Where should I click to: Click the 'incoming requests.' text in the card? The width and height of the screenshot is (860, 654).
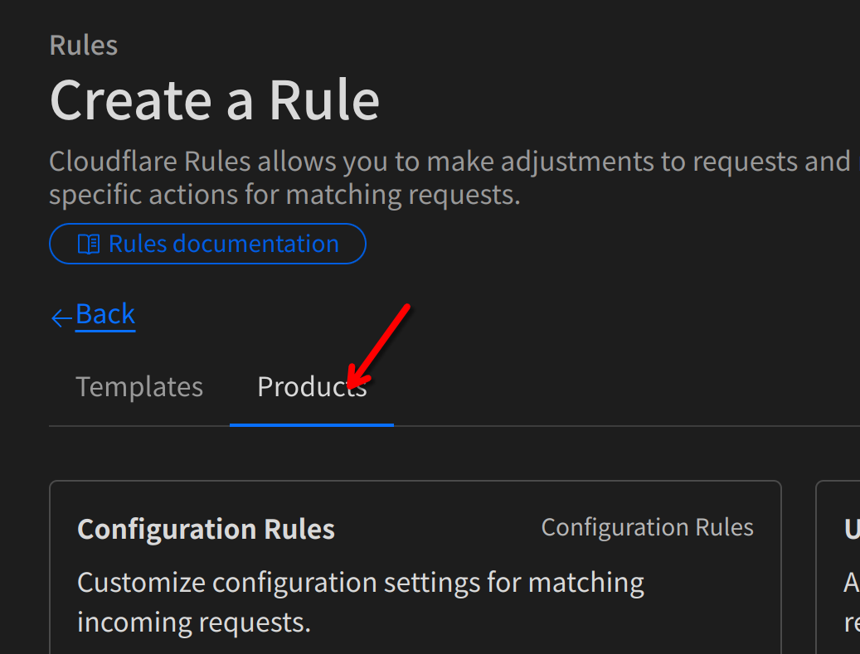click(x=194, y=623)
